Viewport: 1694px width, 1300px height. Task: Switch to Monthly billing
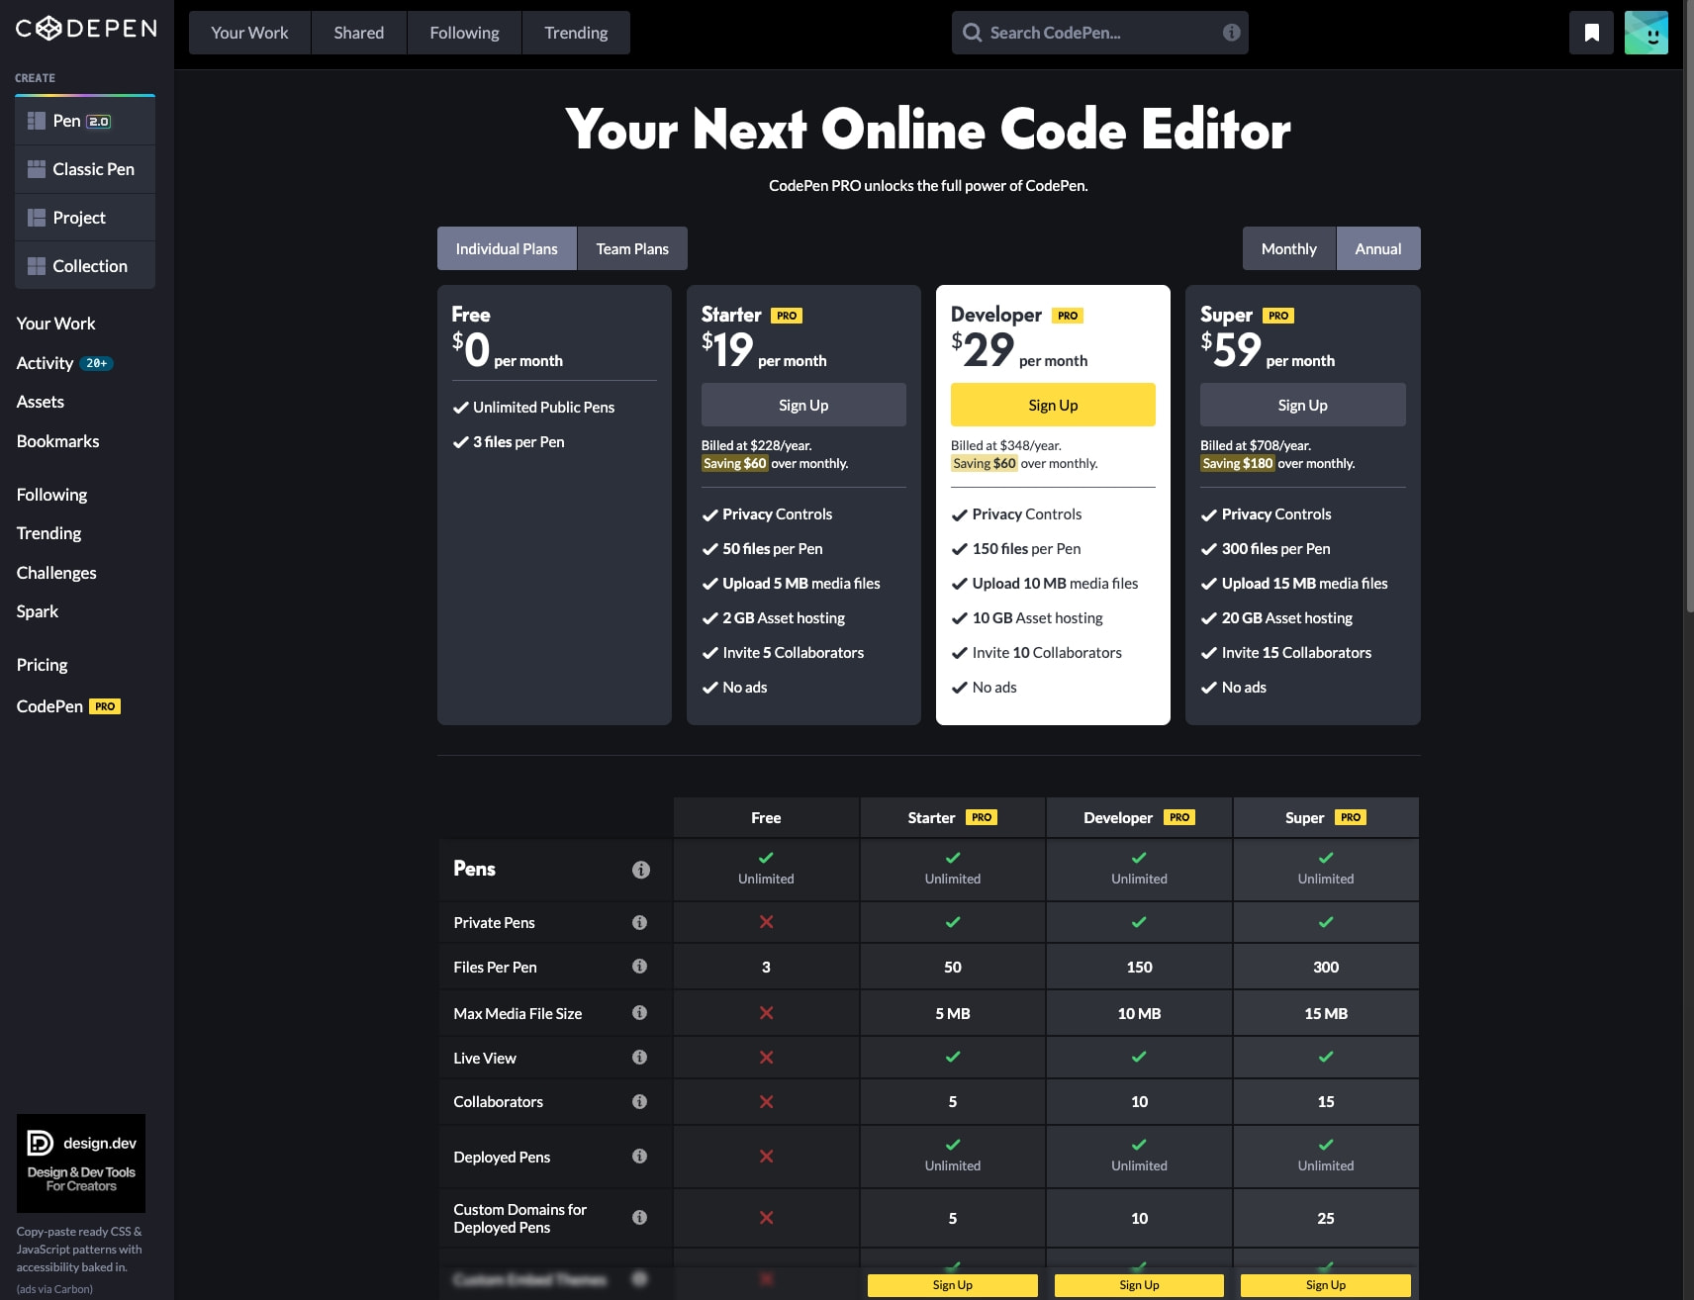coord(1288,248)
